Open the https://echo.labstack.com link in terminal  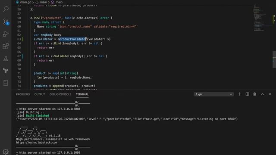click(x=37, y=143)
